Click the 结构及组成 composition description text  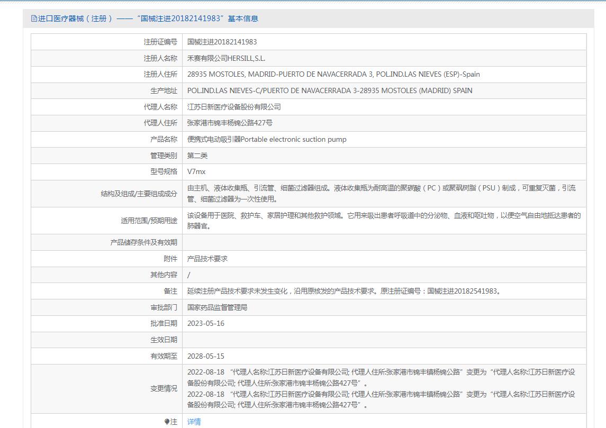pos(381,193)
